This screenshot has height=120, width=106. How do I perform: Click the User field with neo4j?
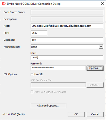coord(67,57)
